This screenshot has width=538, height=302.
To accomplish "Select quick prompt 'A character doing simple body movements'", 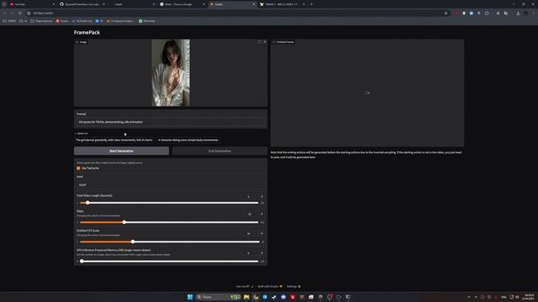I will pos(188,140).
